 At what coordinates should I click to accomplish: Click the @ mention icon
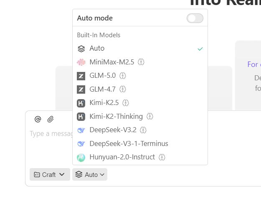pos(38,119)
